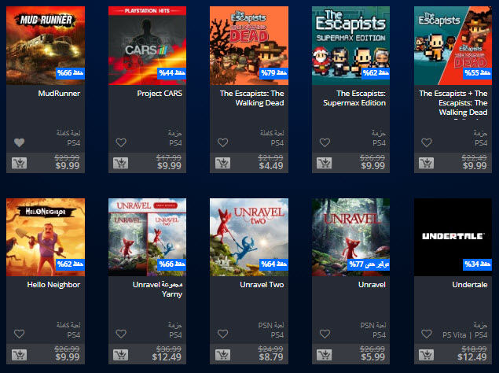Add Hello Neighbor to cart
Screen dimensions: 499x373
20,355
